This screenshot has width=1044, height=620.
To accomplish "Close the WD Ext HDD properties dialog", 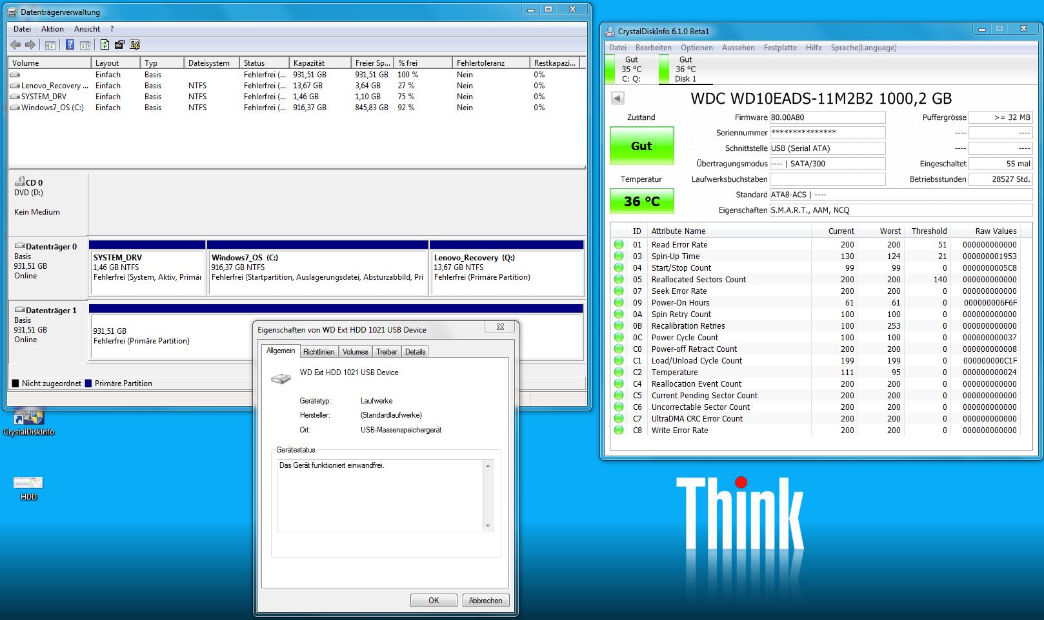I will click(500, 327).
